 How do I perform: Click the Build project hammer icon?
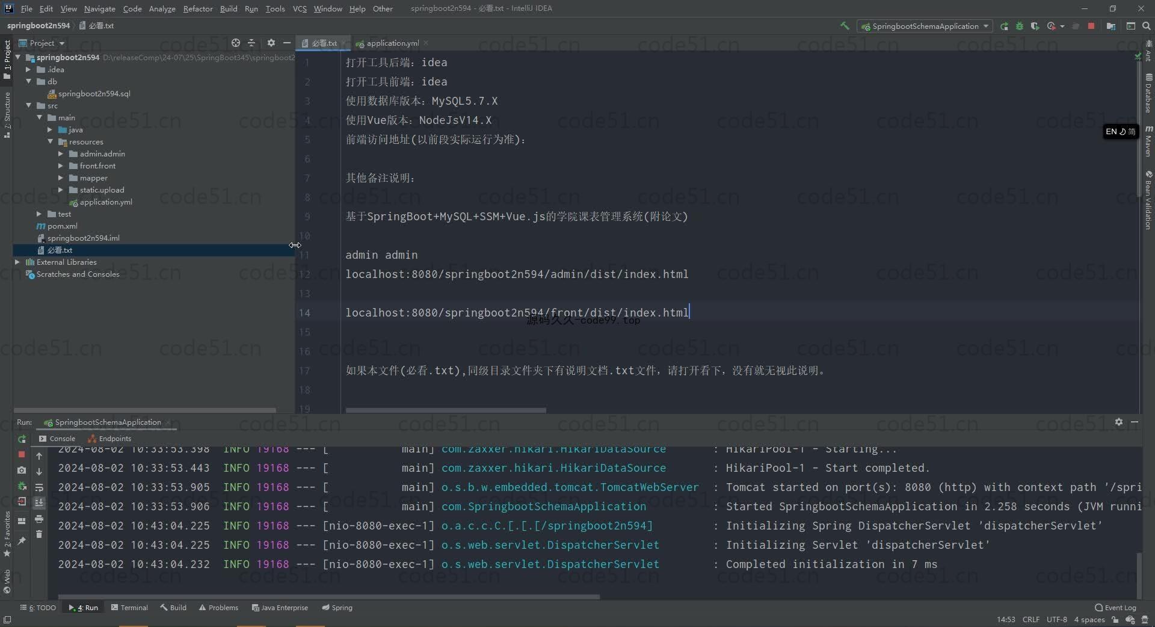(x=845, y=26)
